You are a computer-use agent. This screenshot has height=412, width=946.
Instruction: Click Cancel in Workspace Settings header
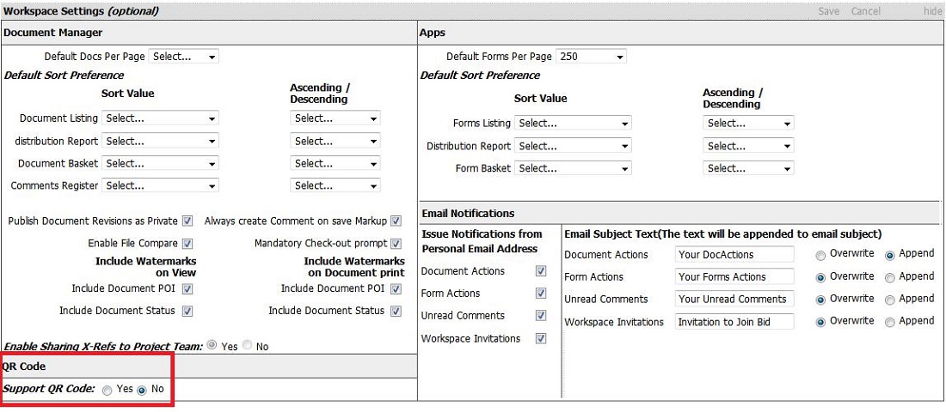(x=866, y=11)
